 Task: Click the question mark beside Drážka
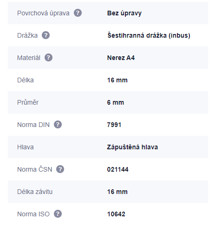pyautogui.click(x=46, y=35)
